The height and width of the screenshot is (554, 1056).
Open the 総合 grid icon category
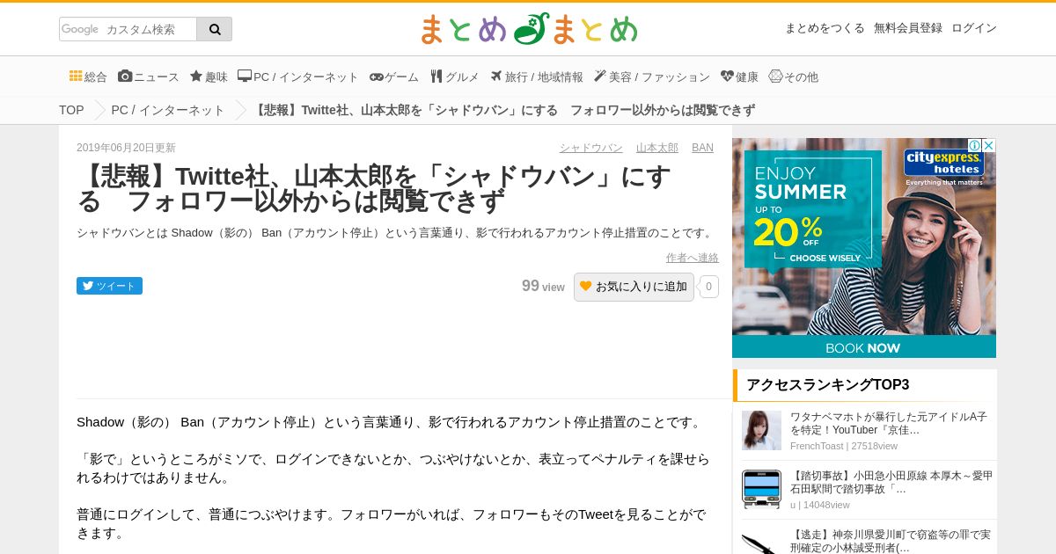point(88,77)
